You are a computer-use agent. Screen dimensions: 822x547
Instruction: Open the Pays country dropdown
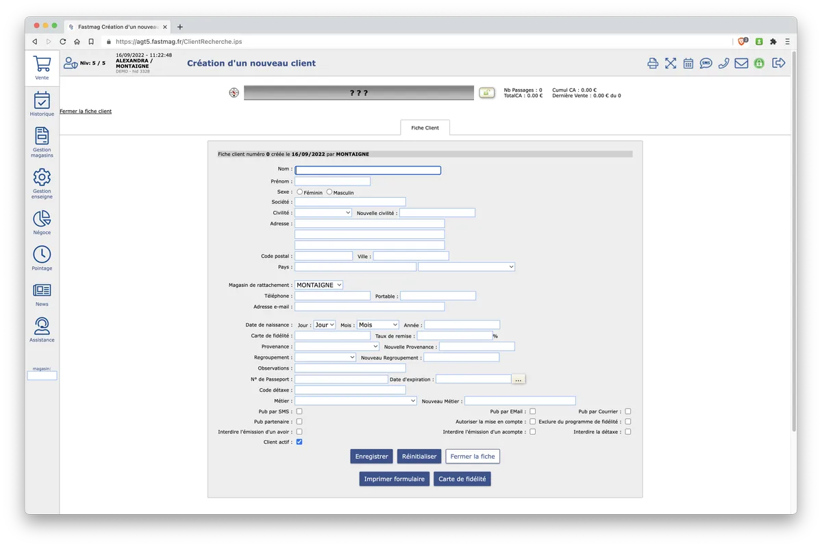coord(466,267)
